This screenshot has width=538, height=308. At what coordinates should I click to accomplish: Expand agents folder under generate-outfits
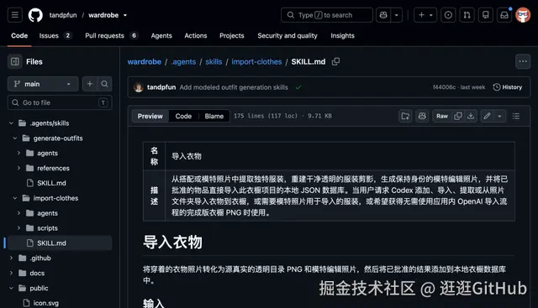(18, 153)
